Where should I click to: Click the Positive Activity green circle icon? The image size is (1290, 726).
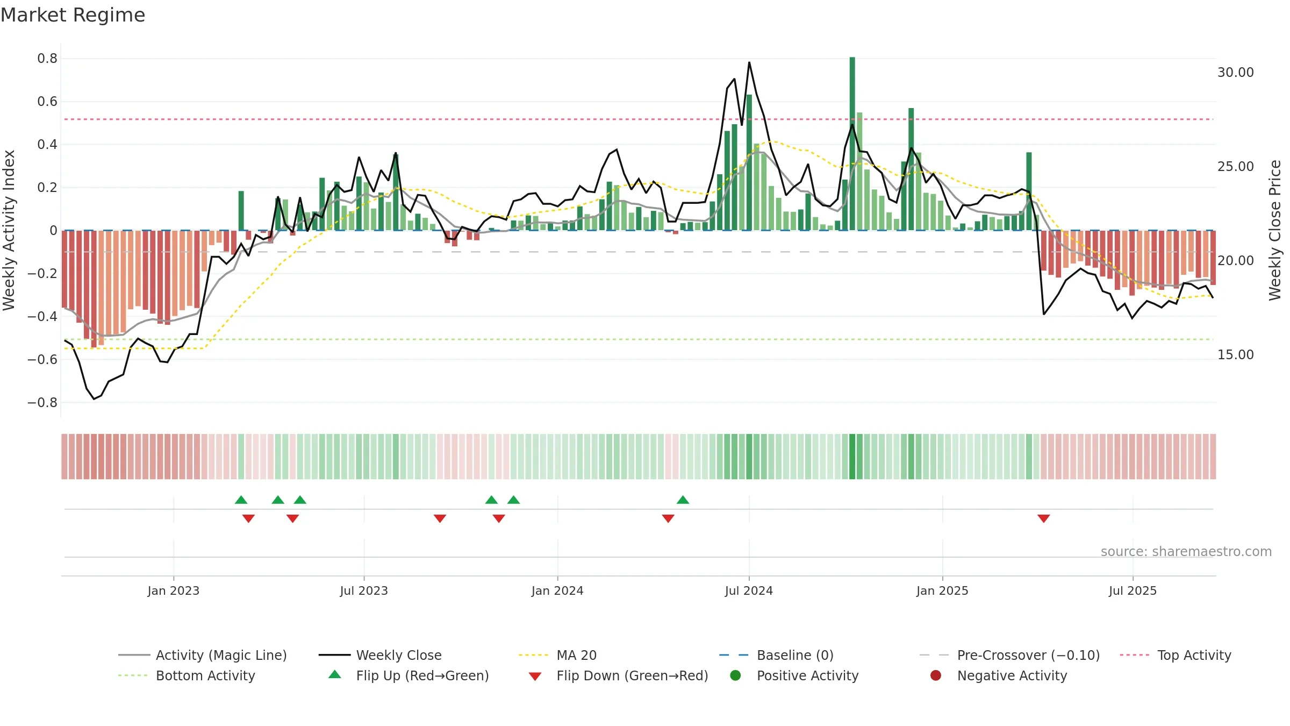click(735, 675)
